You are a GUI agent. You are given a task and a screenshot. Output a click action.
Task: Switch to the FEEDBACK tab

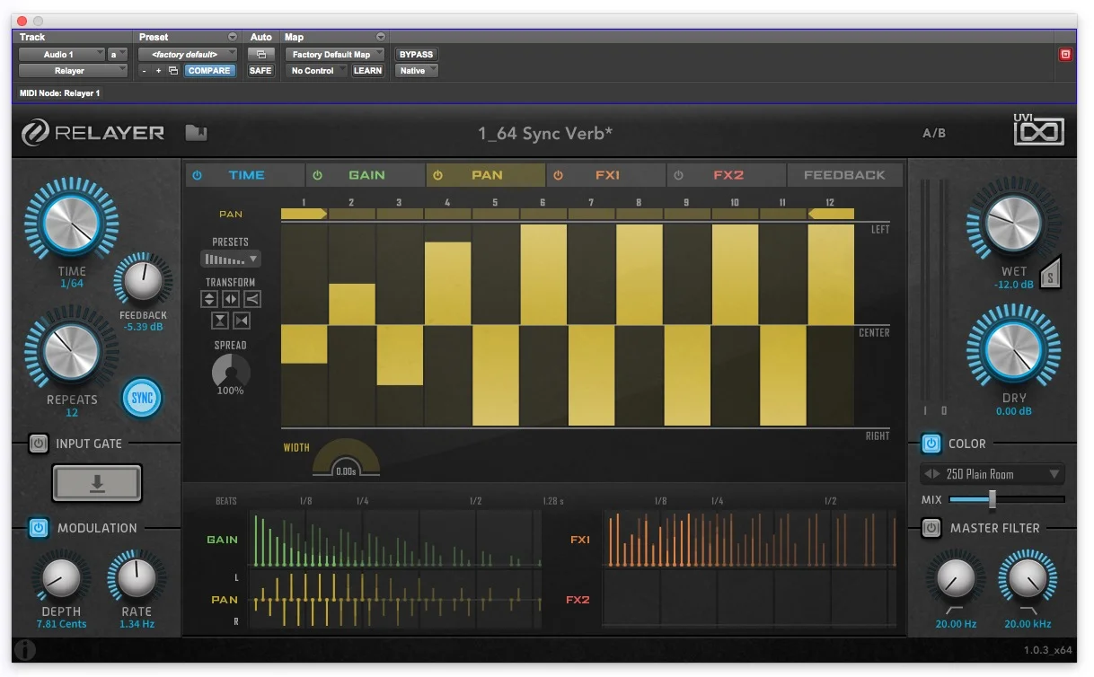(x=844, y=174)
